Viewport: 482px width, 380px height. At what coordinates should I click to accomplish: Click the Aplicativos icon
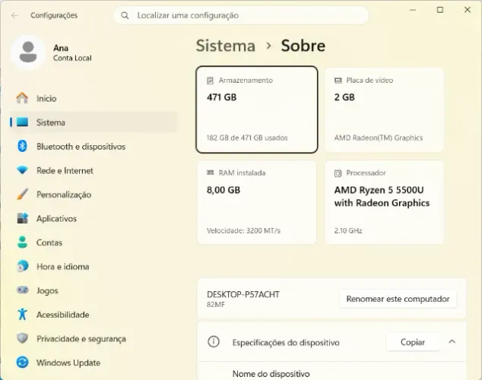tap(22, 218)
